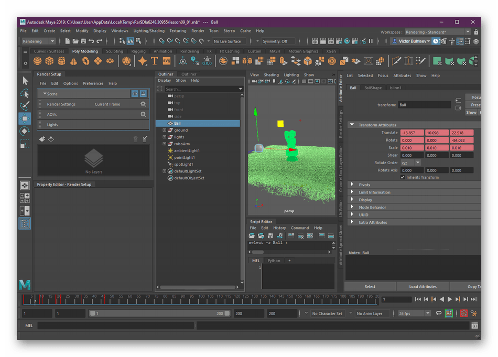Click the open scene folder icon

[x=75, y=41]
